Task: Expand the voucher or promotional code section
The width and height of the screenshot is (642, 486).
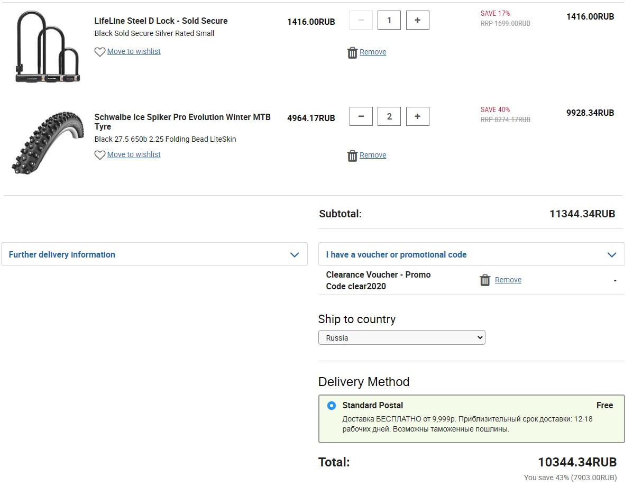Action: pos(471,254)
